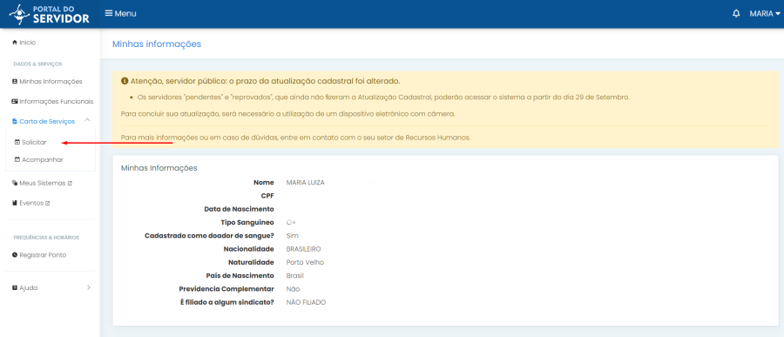Click the external-link icon beside Eventos
784x337 pixels.
pos(48,204)
